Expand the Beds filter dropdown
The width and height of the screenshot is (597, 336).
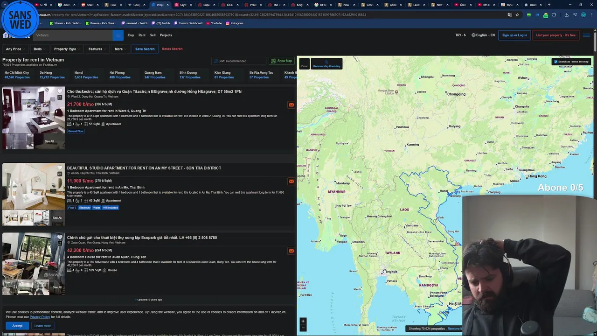[x=39, y=49]
